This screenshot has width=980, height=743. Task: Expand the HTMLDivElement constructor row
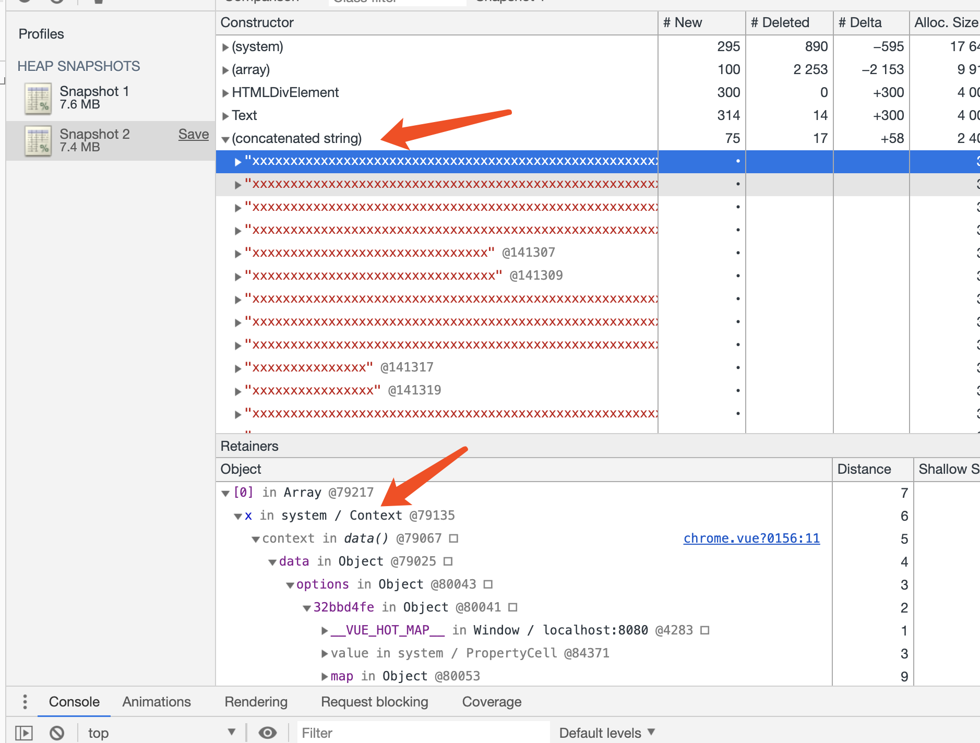tap(225, 93)
